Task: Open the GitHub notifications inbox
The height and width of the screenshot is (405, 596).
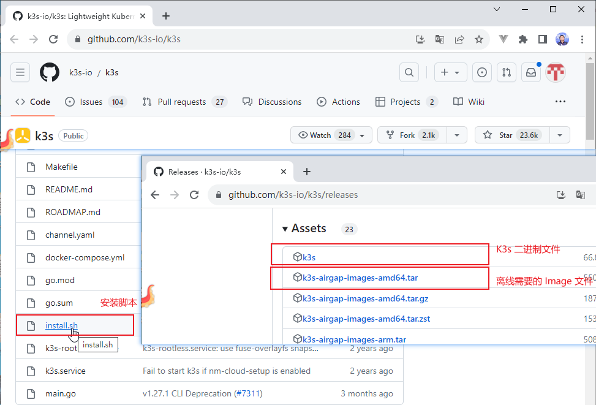Action: [531, 72]
